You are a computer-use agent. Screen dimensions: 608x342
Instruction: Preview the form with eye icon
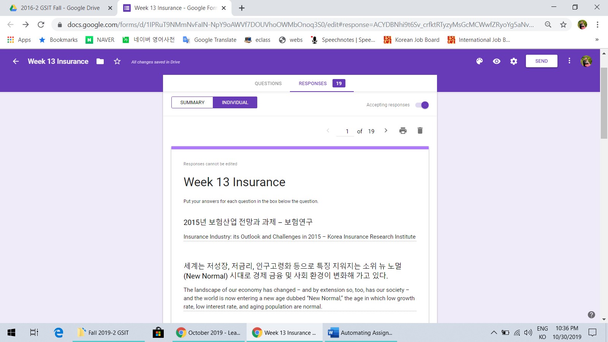(x=497, y=61)
